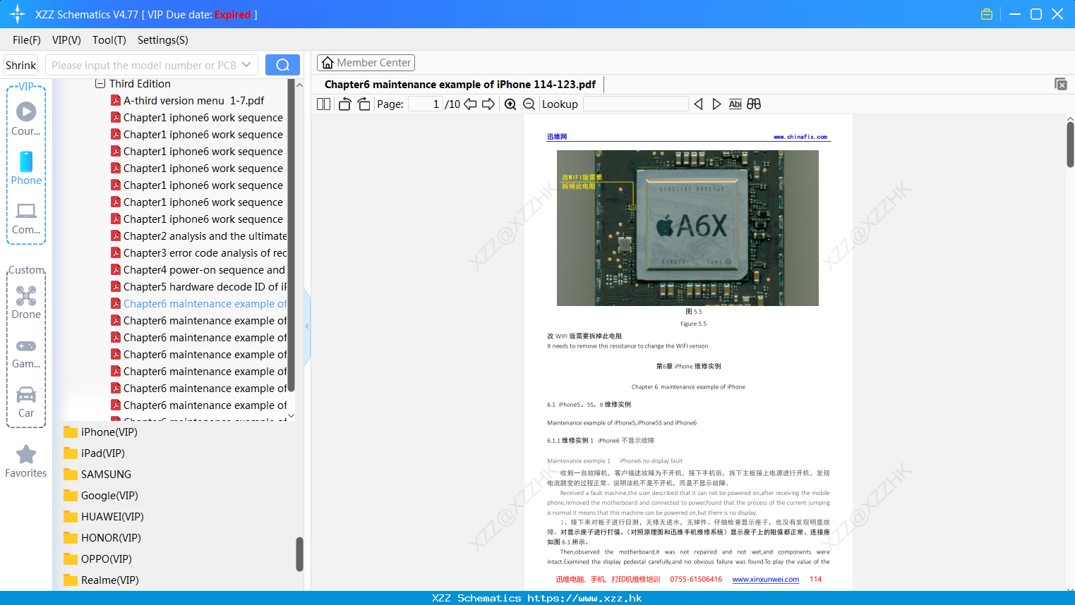Open 'Chapter4 power-on sequence' file
This screenshot has height=605, width=1075.
pos(198,270)
